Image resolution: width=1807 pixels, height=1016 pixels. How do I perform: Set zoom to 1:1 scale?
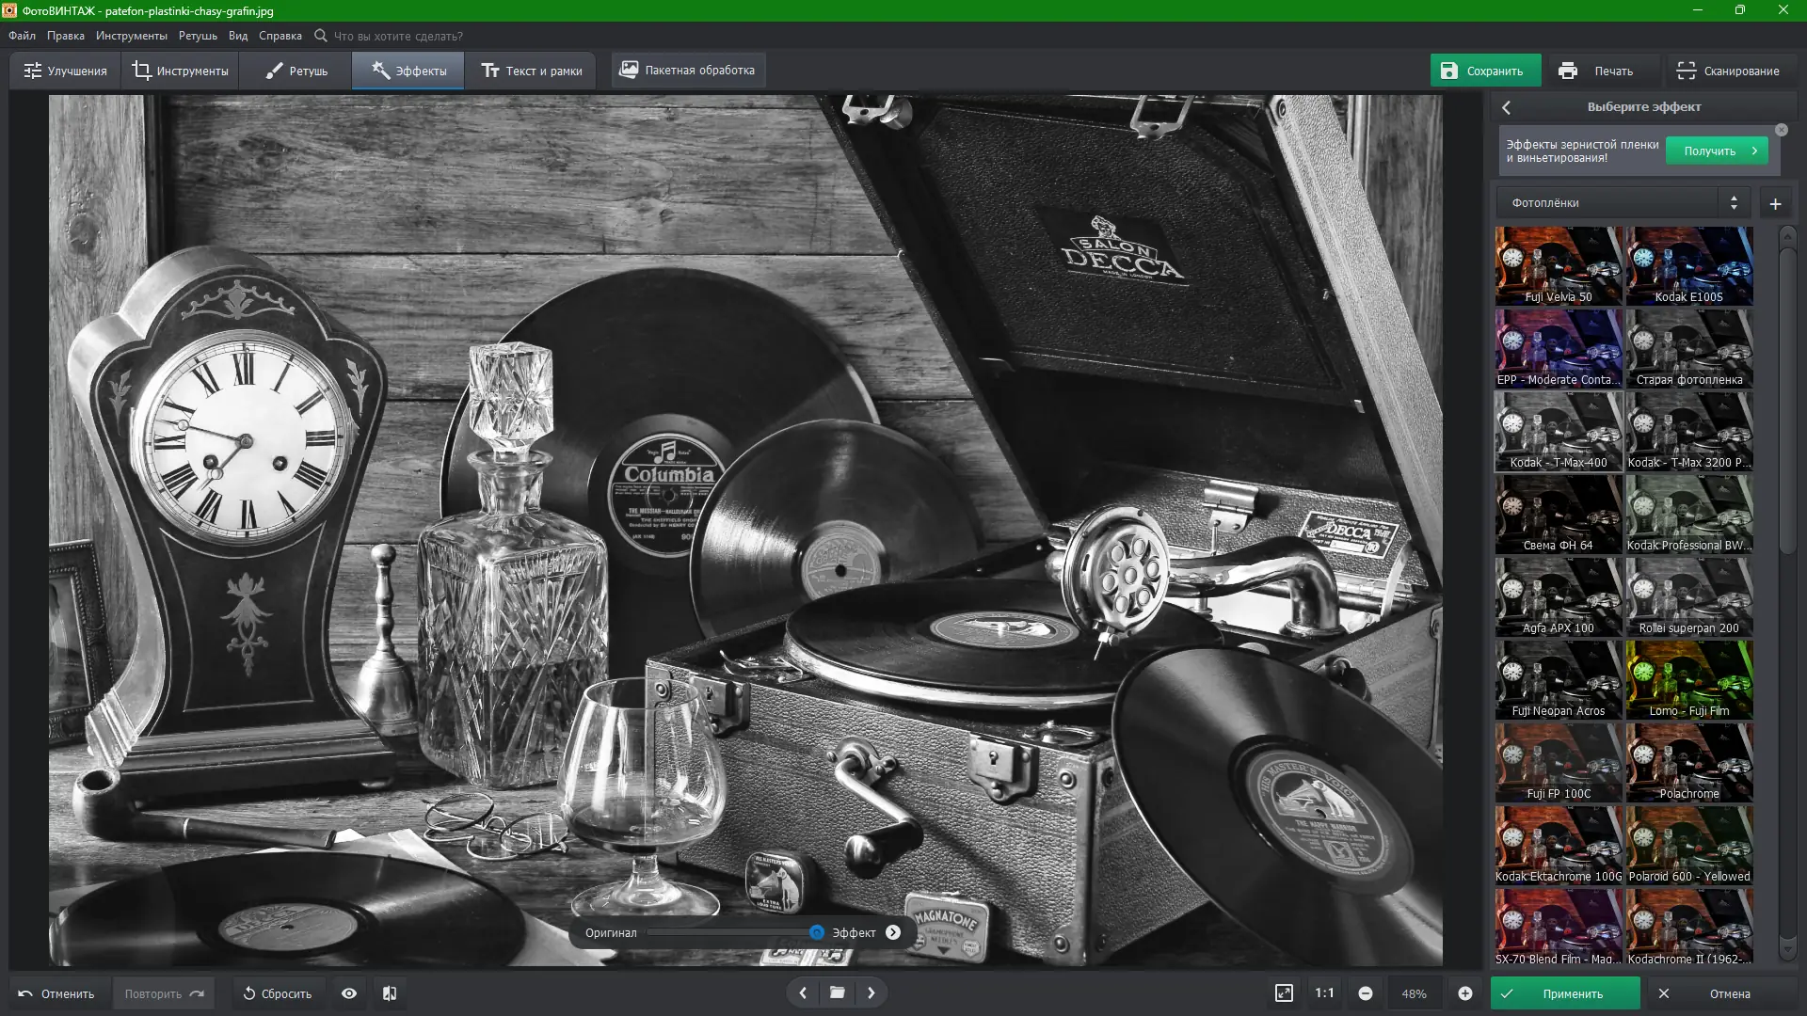click(1324, 993)
